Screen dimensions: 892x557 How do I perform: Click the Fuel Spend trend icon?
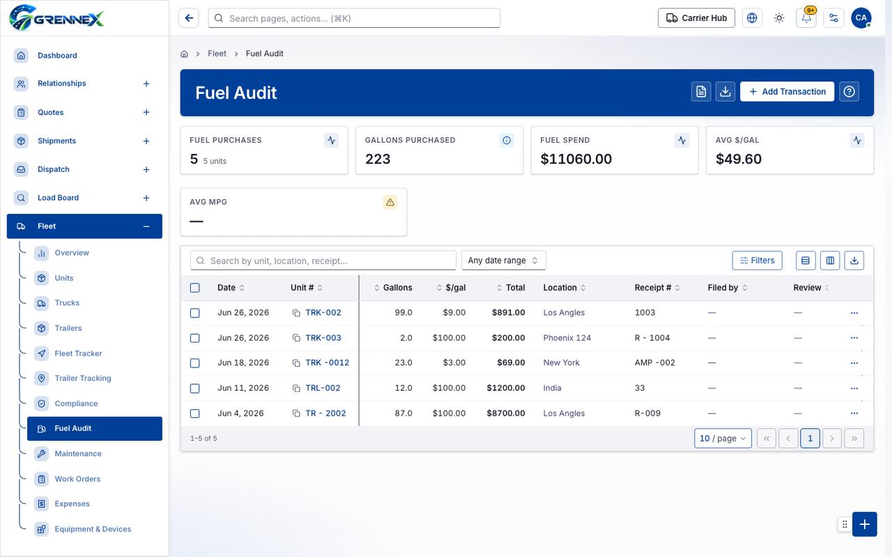click(682, 140)
